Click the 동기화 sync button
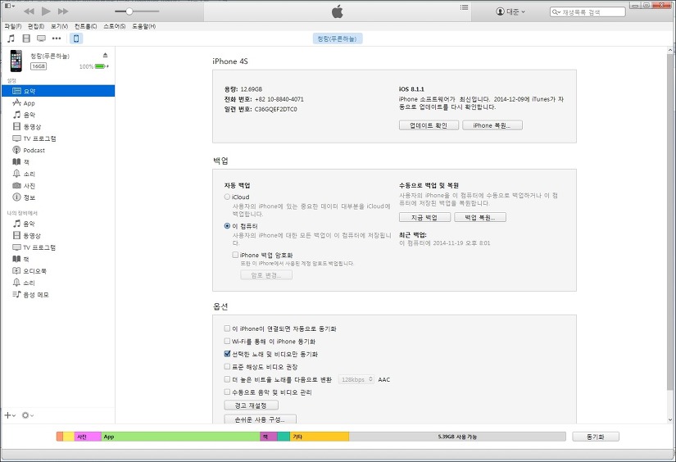The height and width of the screenshot is (462, 676). point(596,437)
